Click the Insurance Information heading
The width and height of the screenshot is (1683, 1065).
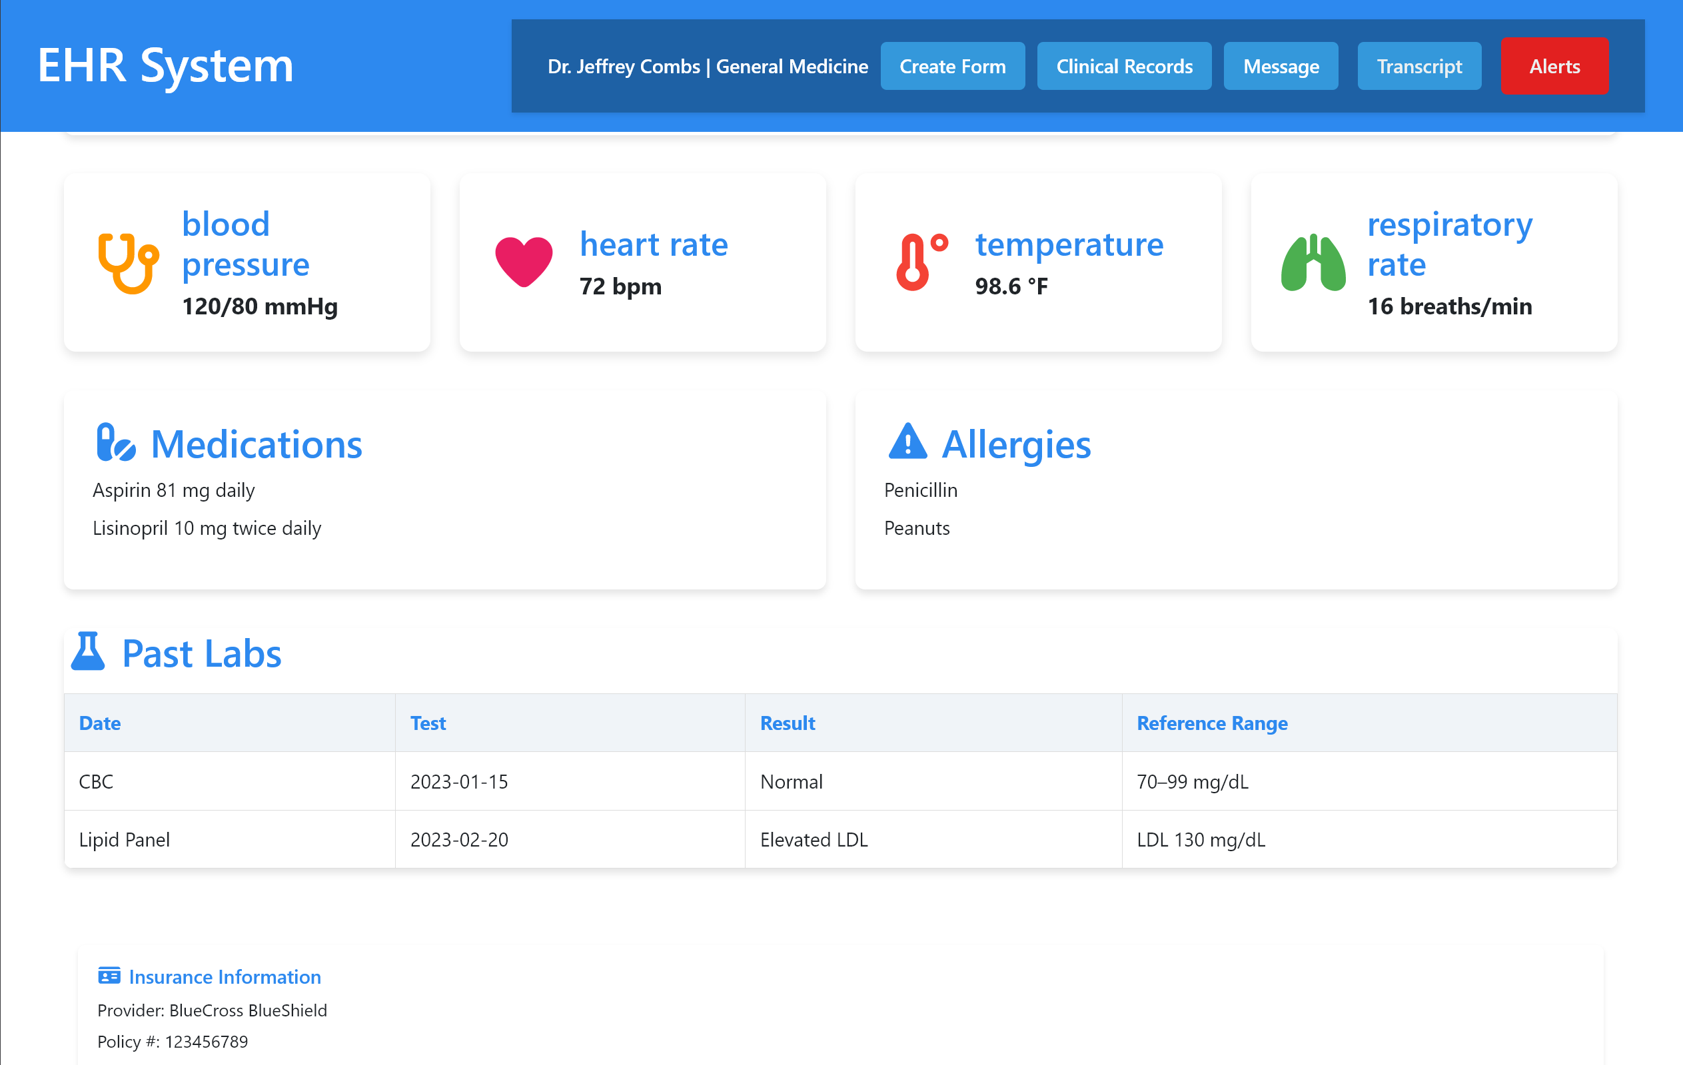[225, 976]
